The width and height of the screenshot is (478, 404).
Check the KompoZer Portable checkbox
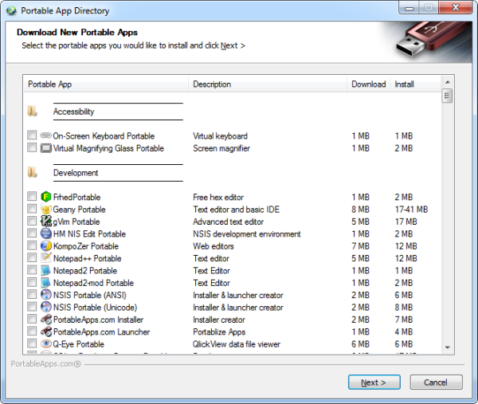click(x=32, y=245)
